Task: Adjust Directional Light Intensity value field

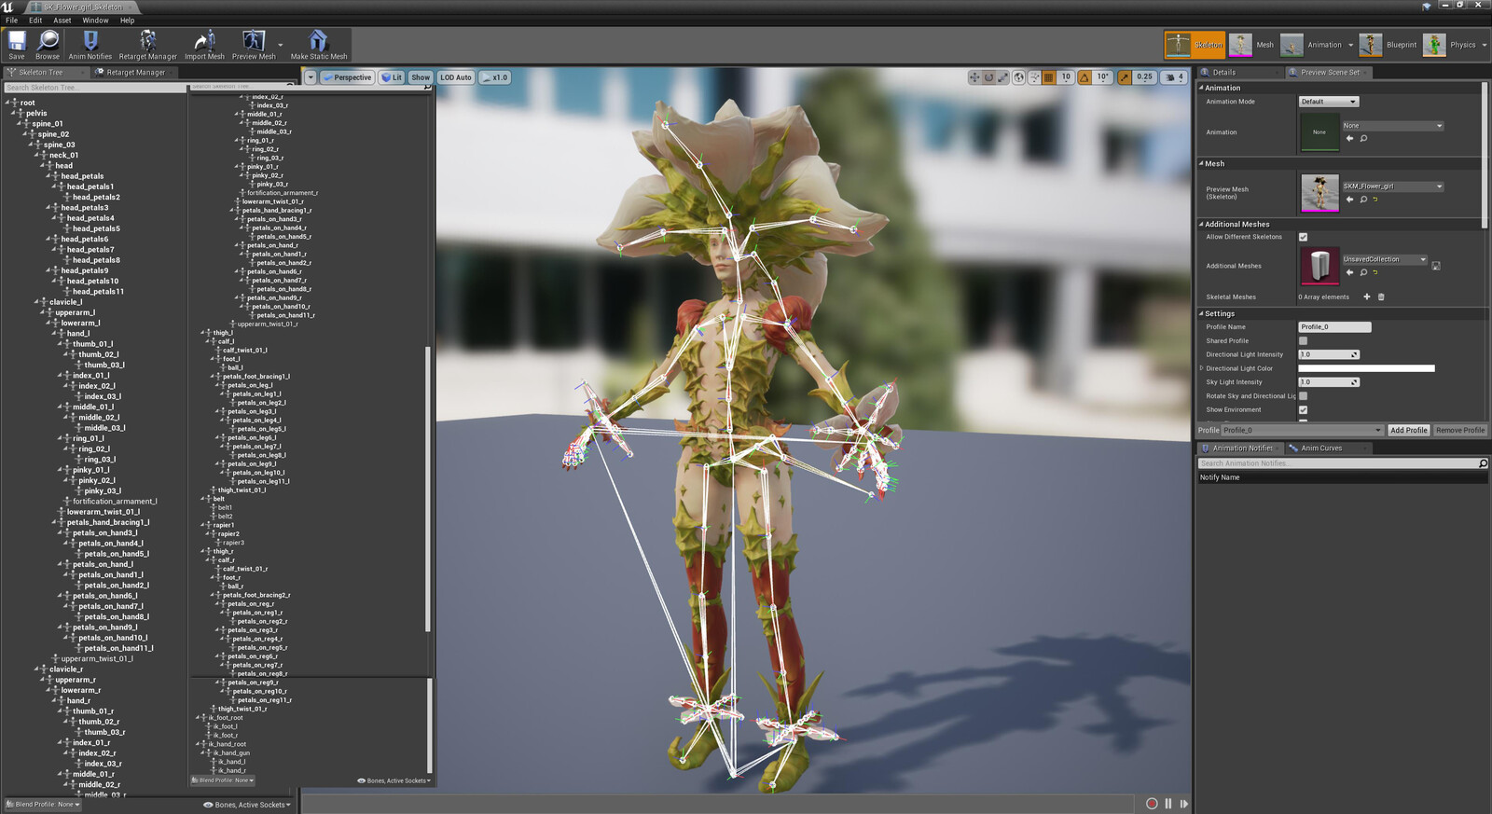Action: click(x=1329, y=354)
